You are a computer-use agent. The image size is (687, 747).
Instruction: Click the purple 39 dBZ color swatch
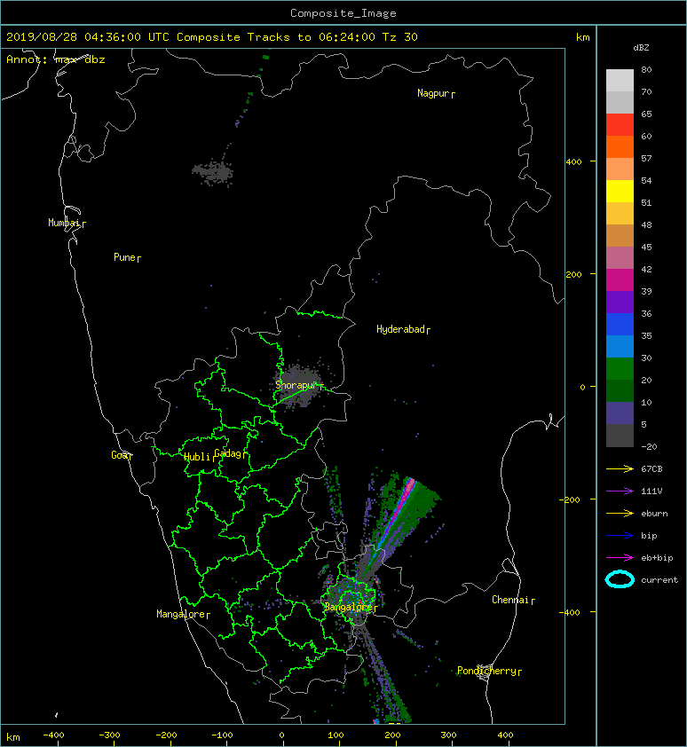coord(620,302)
